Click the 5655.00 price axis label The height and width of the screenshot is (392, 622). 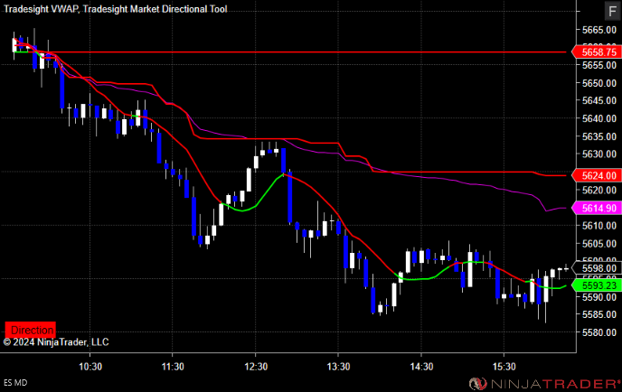599,65
